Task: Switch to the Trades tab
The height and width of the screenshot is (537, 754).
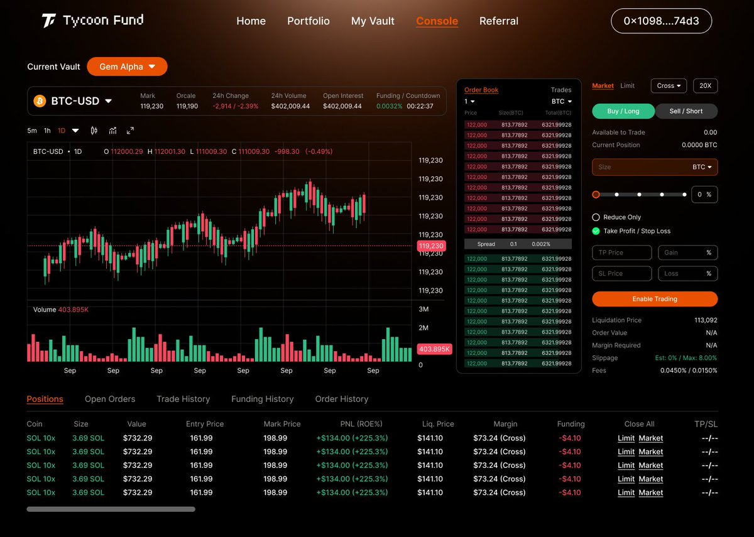Action: click(561, 90)
